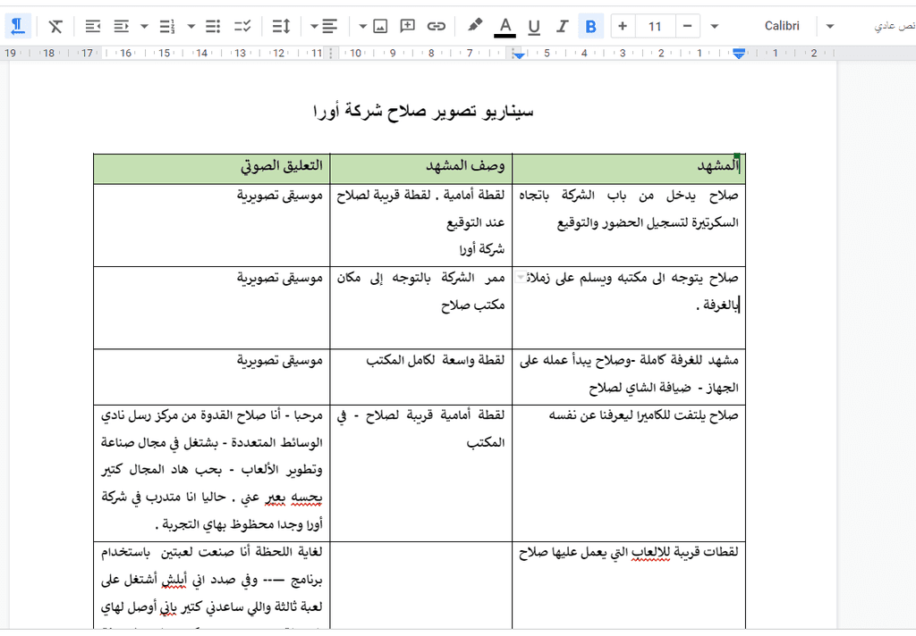Increase font size with the plus button
Image resolution: width=916 pixels, height=636 pixels.
(623, 26)
